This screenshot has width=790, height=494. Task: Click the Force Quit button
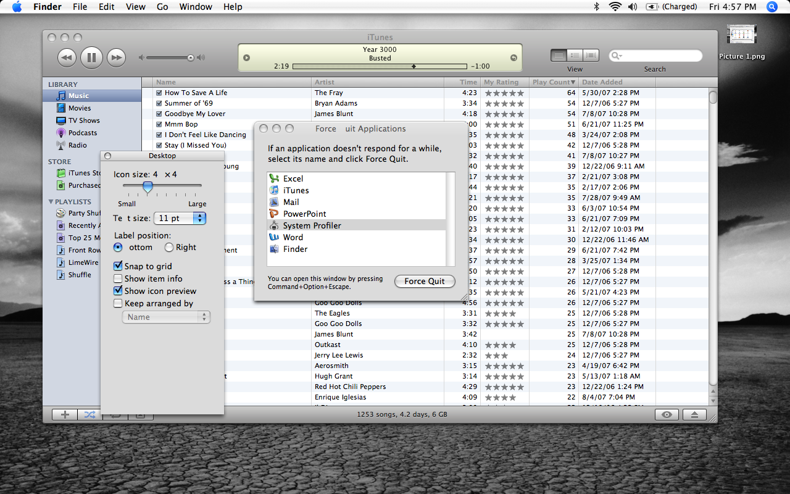(425, 281)
